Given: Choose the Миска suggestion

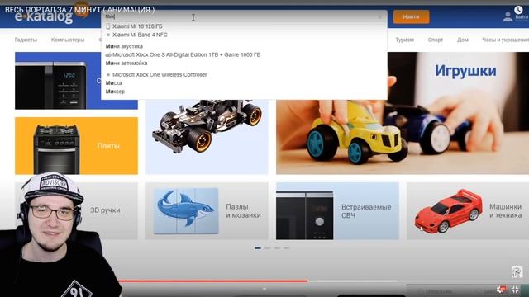Looking at the screenshot, I should click(x=114, y=82).
